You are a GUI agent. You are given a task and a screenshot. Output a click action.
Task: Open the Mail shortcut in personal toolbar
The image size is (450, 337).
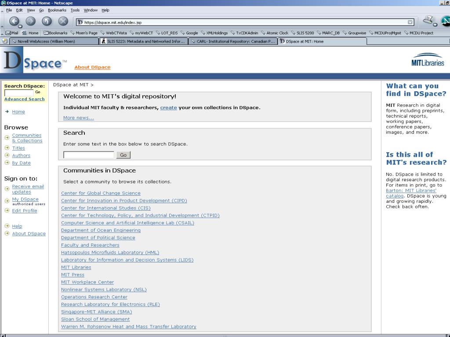(12, 33)
